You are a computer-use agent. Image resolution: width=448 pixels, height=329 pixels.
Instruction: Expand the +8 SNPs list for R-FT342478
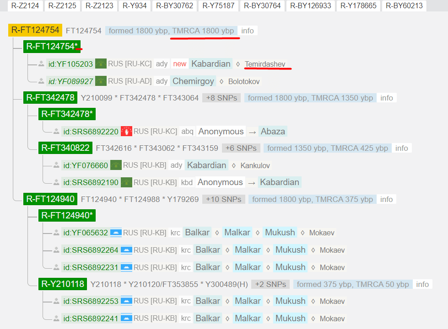pos(221,98)
